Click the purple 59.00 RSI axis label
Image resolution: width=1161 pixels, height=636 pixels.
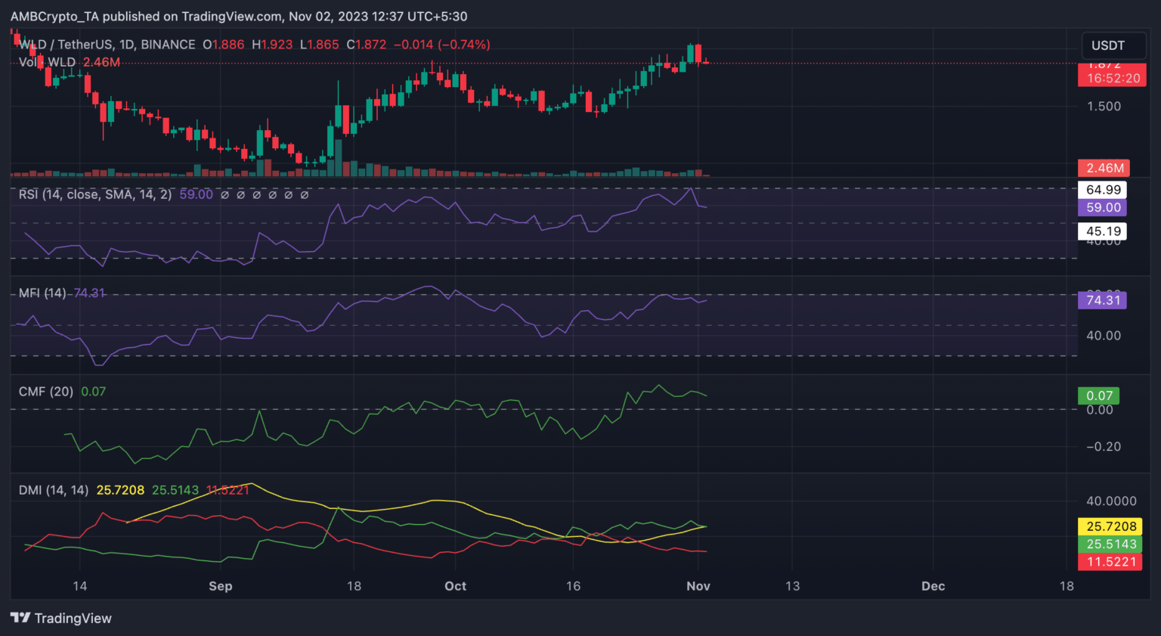[x=1103, y=207]
